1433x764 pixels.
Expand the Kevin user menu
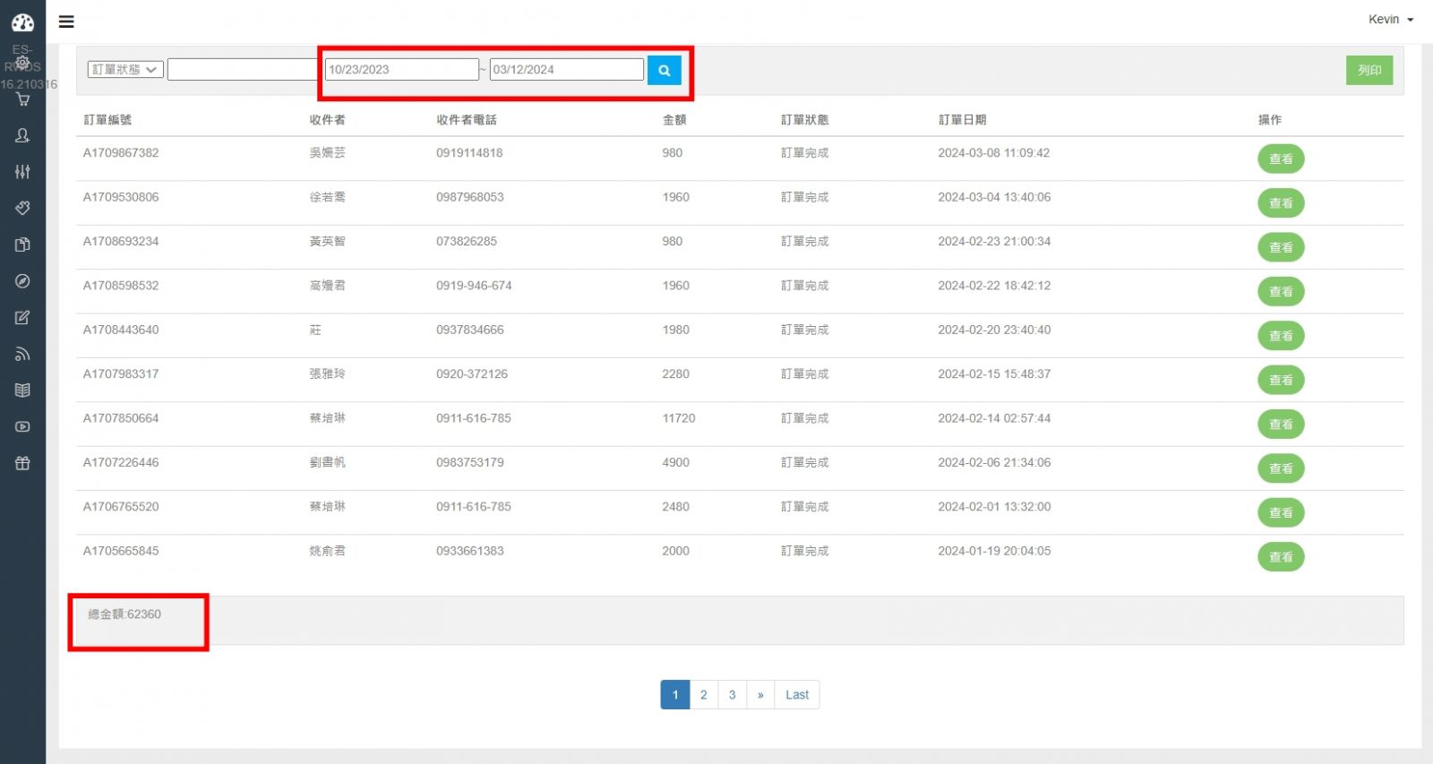(x=1390, y=20)
